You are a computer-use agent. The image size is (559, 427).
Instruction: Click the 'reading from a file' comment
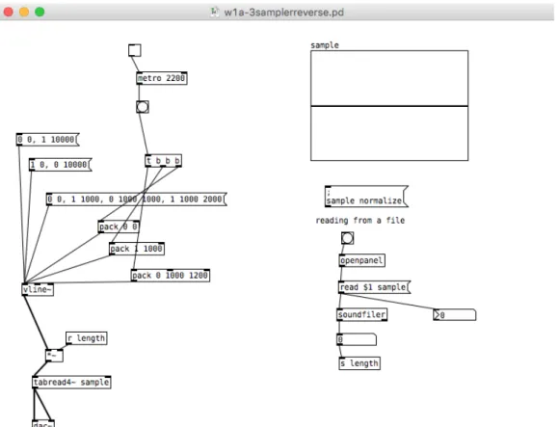pyautogui.click(x=360, y=221)
